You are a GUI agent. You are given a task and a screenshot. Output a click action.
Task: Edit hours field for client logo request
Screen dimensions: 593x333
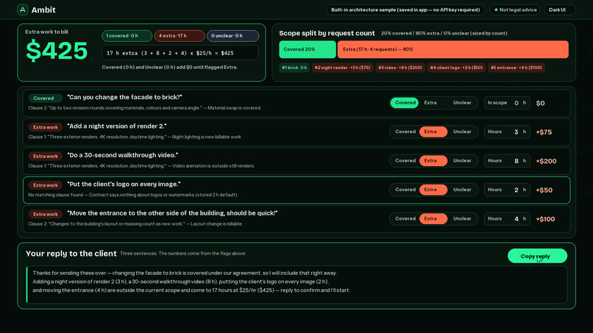tap(507, 190)
